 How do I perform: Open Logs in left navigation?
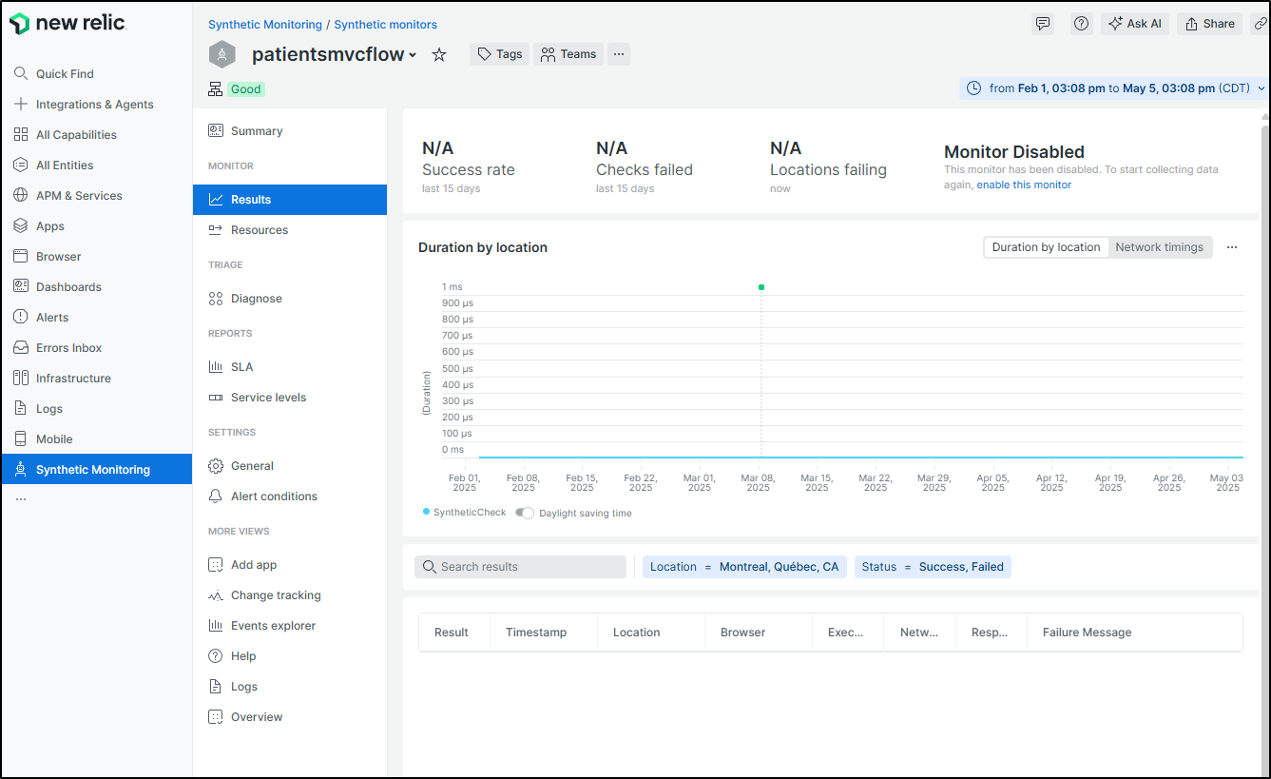pos(96,408)
